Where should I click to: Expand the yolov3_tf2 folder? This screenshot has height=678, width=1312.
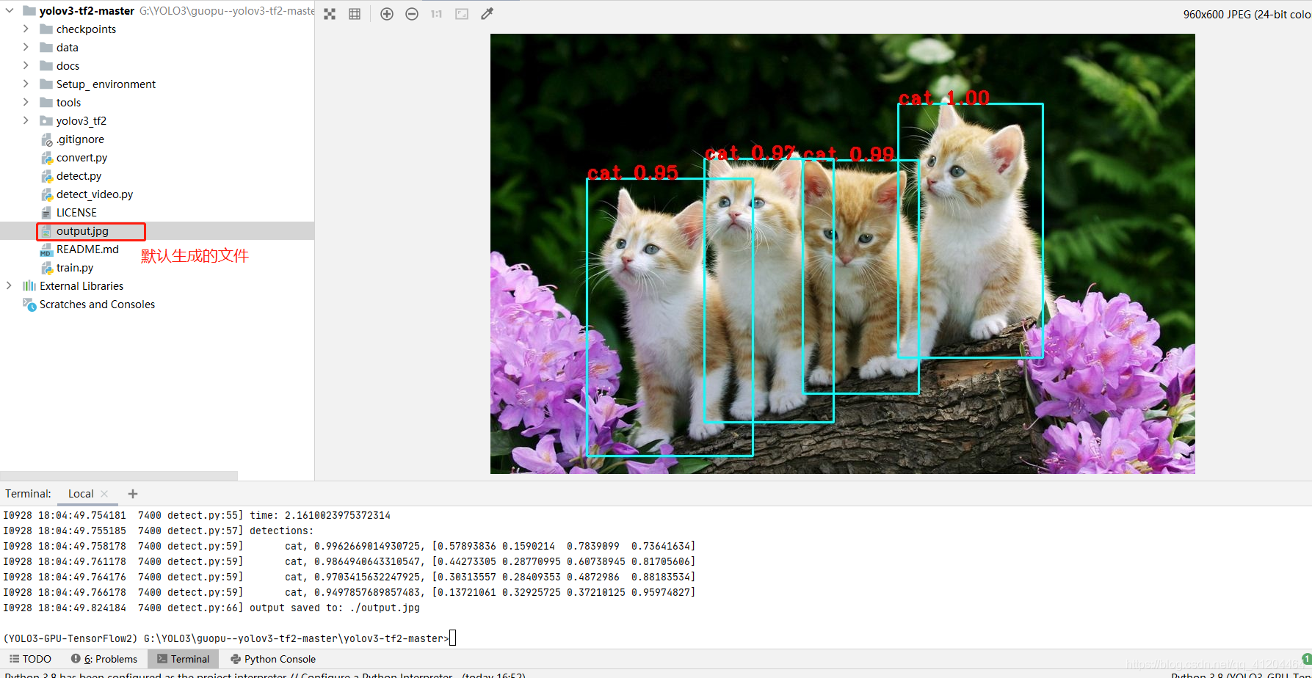[26, 120]
